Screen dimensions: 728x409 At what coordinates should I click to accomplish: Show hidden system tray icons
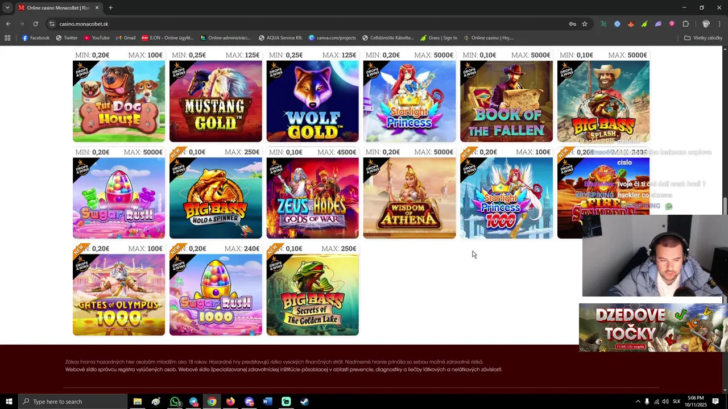pyautogui.click(x=638, y=402)
